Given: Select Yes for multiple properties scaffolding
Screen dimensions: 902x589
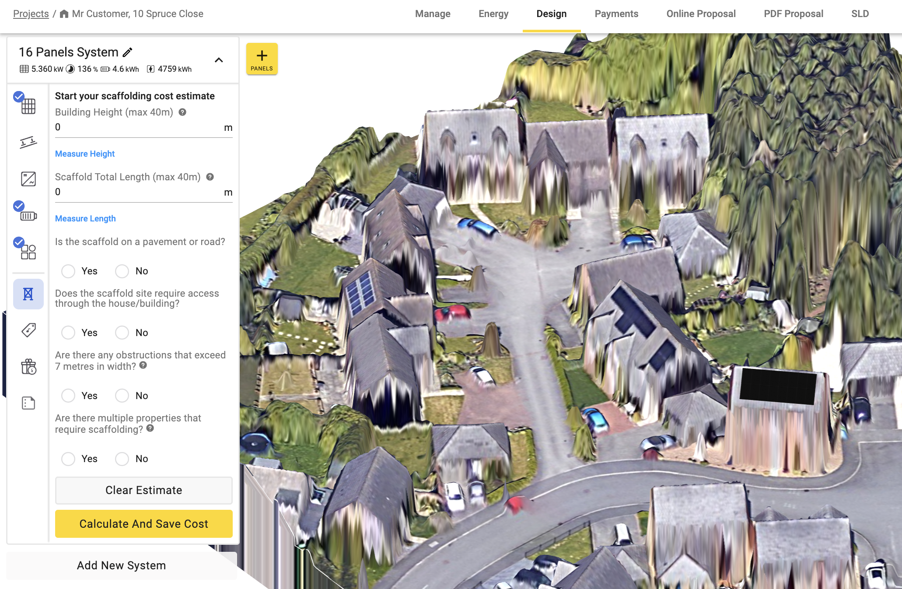Looking at the screenshot, I should [x=68, y=459].
